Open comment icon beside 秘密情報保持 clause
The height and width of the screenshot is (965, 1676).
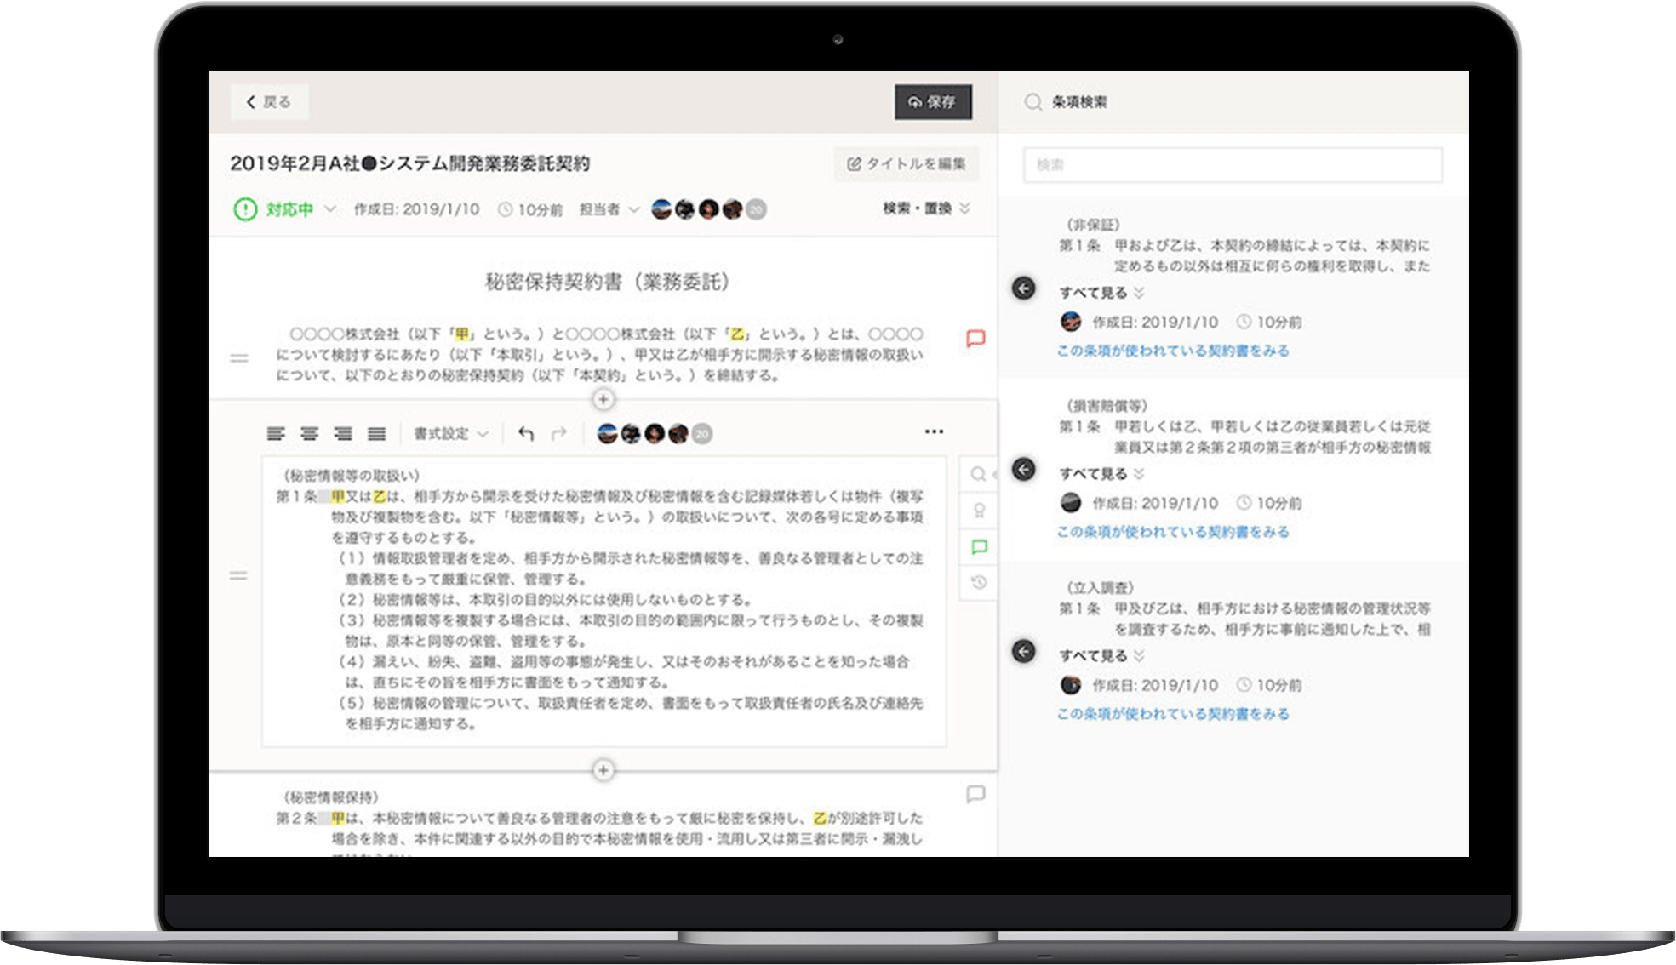pos(975,794)
